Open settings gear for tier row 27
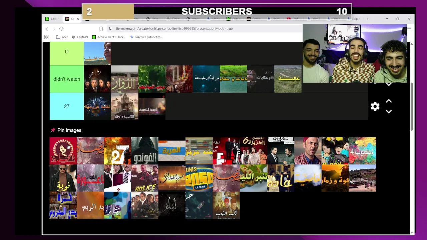This screenshot has width=427, height=240. (x=375, y=106)
